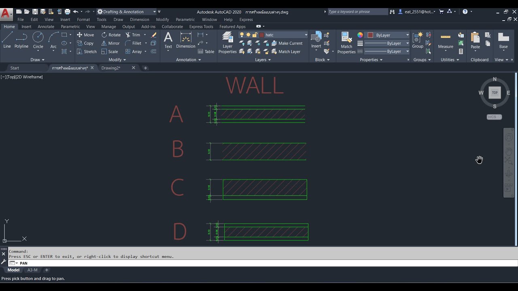This screenshot has height=291, width=518.
Task: Click the Paste clipboard icon
Action: point(475,40)
